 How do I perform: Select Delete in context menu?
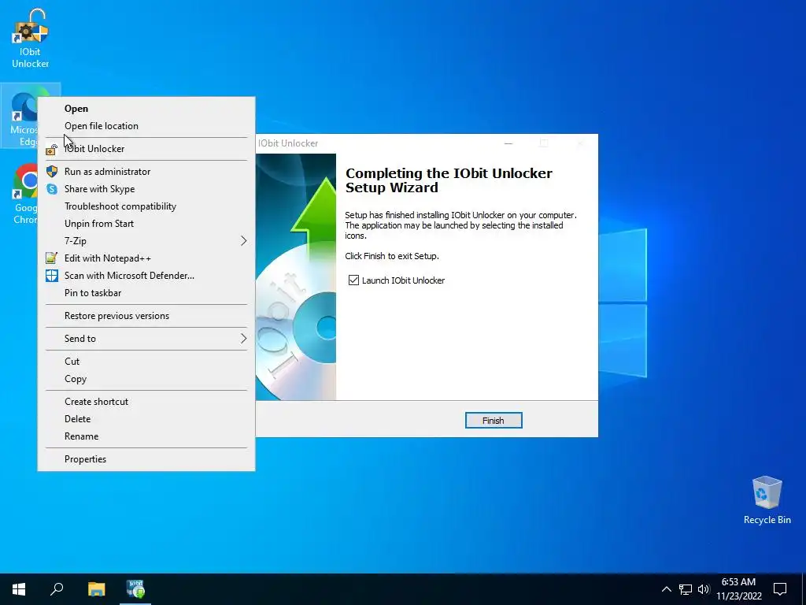pos(146,419)
